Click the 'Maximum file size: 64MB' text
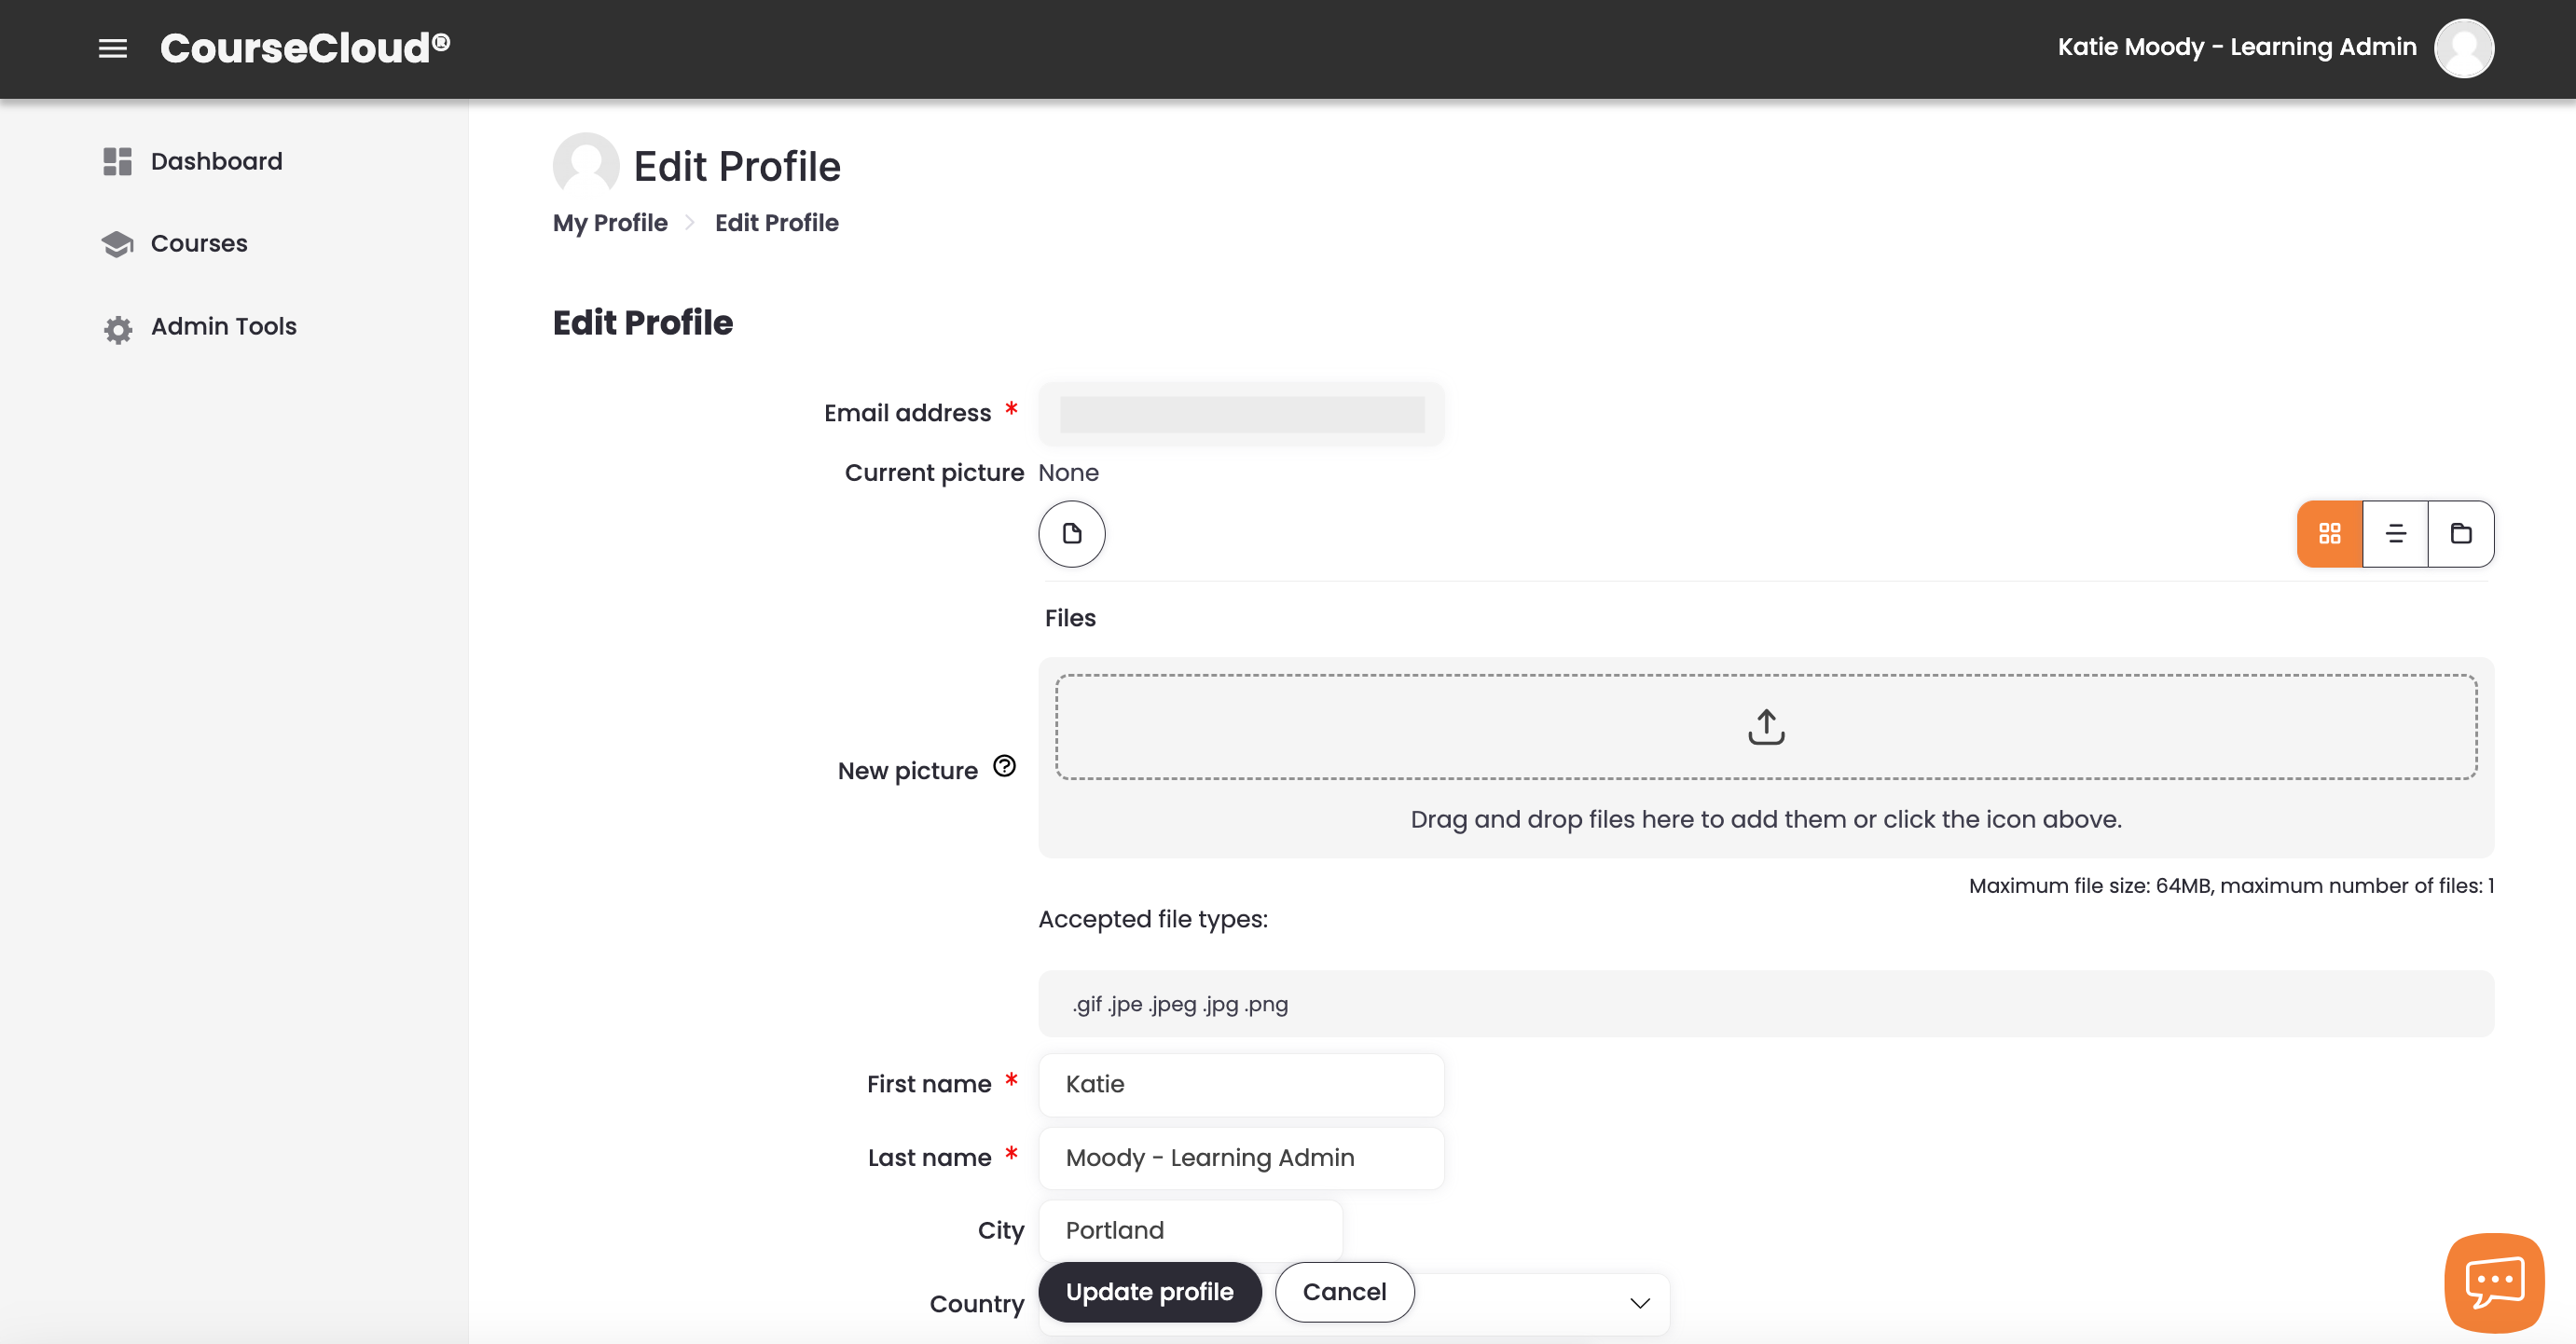This screenshot has height=1344, width=2576. (2090, 886)
